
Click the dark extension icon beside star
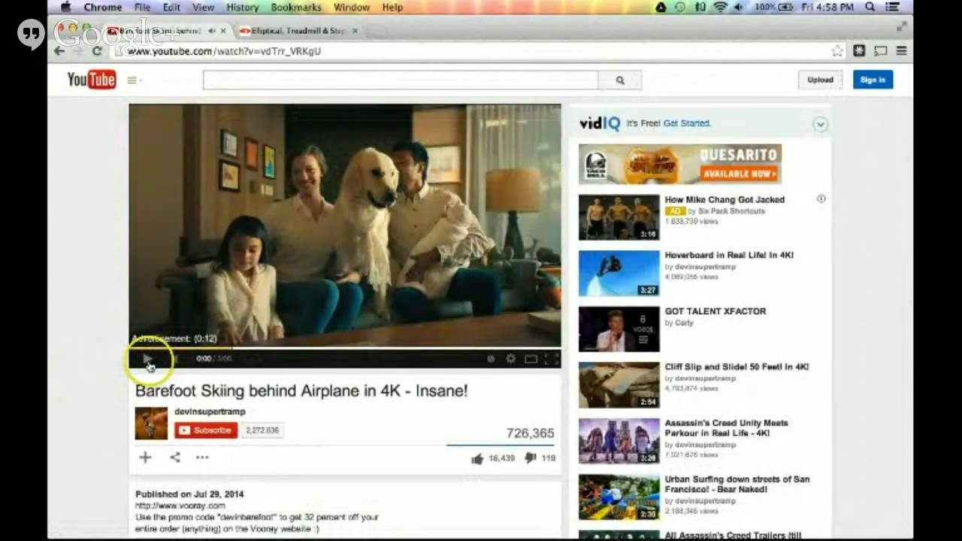coord(859,51)
